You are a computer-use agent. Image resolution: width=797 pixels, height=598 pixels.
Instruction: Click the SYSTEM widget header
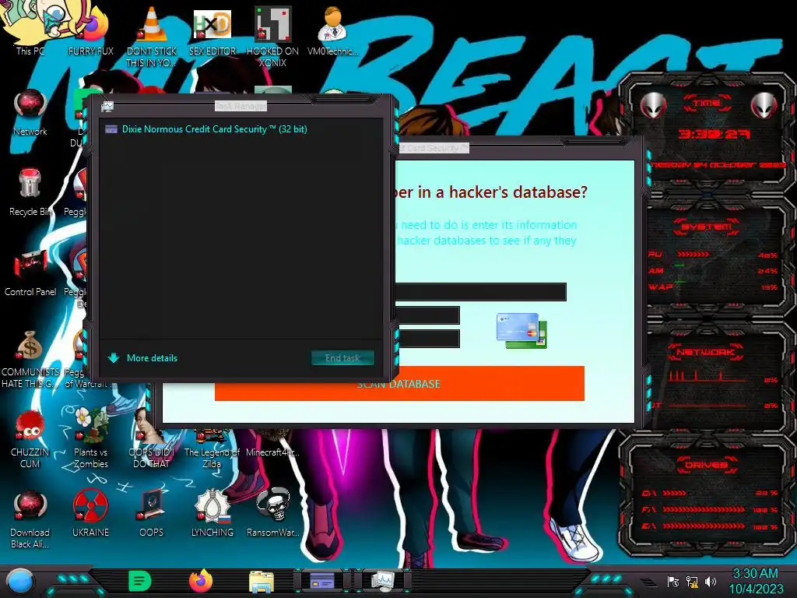pos(707,227)
